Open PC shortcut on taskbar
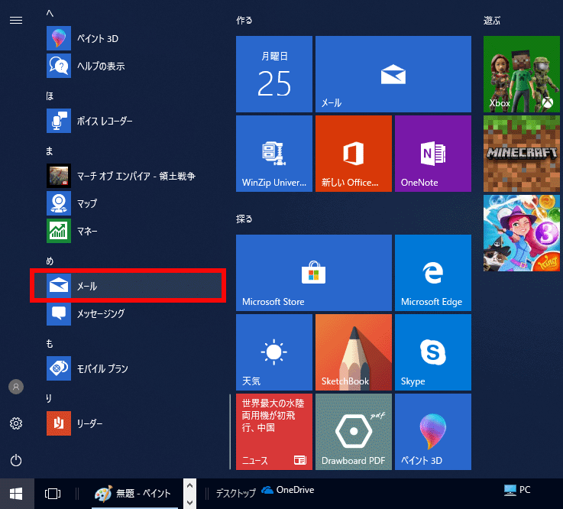Viewport: 563px width, 509px height. coord(517,490)
